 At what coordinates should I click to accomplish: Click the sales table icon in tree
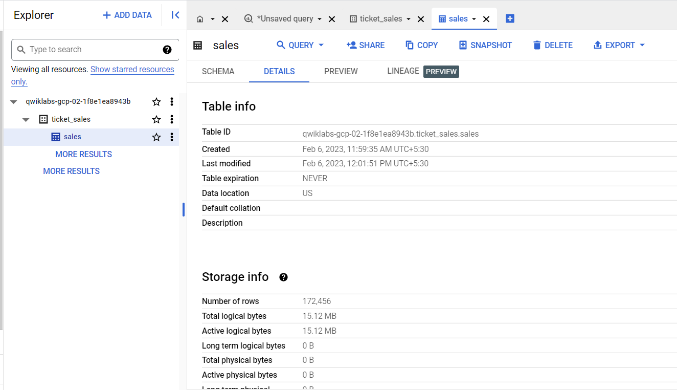pos(56,137)
